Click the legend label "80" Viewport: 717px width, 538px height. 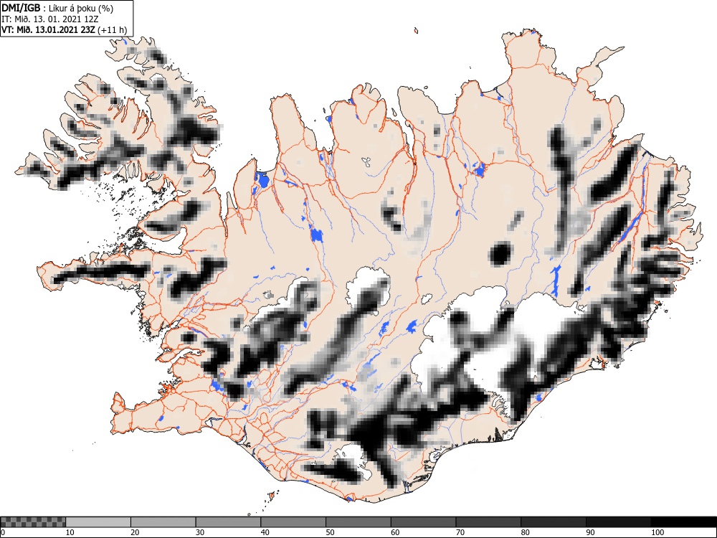[x=525, y=532]
